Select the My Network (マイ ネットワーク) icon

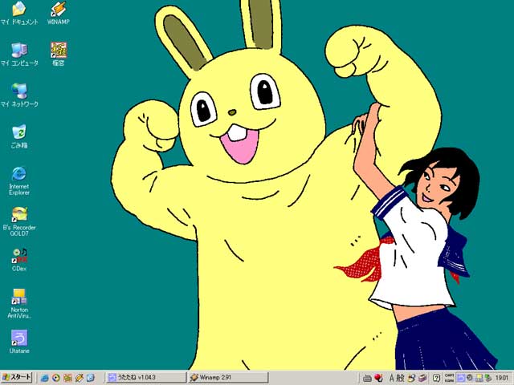pos(19,91)
